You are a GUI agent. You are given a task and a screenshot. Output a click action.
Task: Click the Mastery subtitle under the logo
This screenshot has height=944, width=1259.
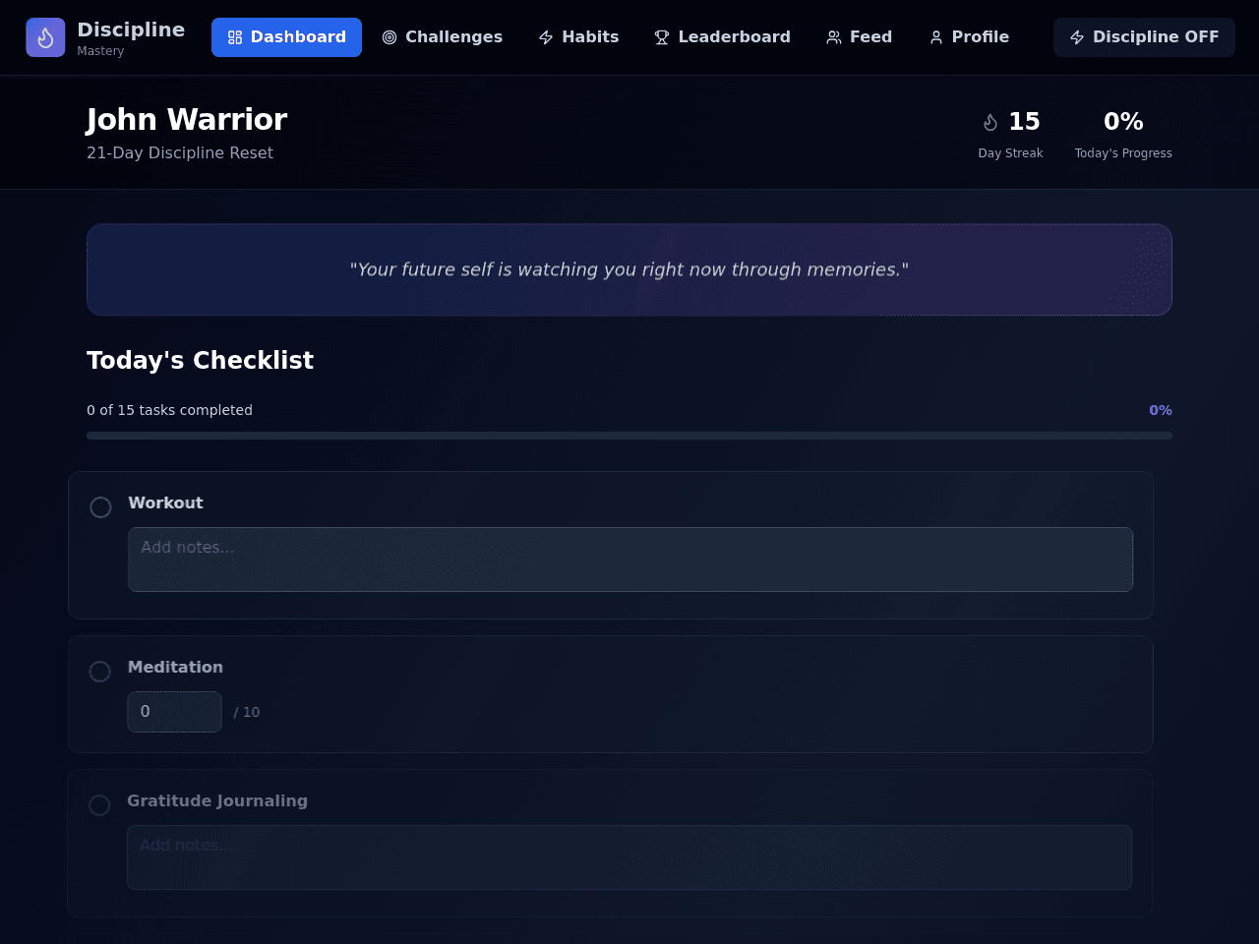100,51
